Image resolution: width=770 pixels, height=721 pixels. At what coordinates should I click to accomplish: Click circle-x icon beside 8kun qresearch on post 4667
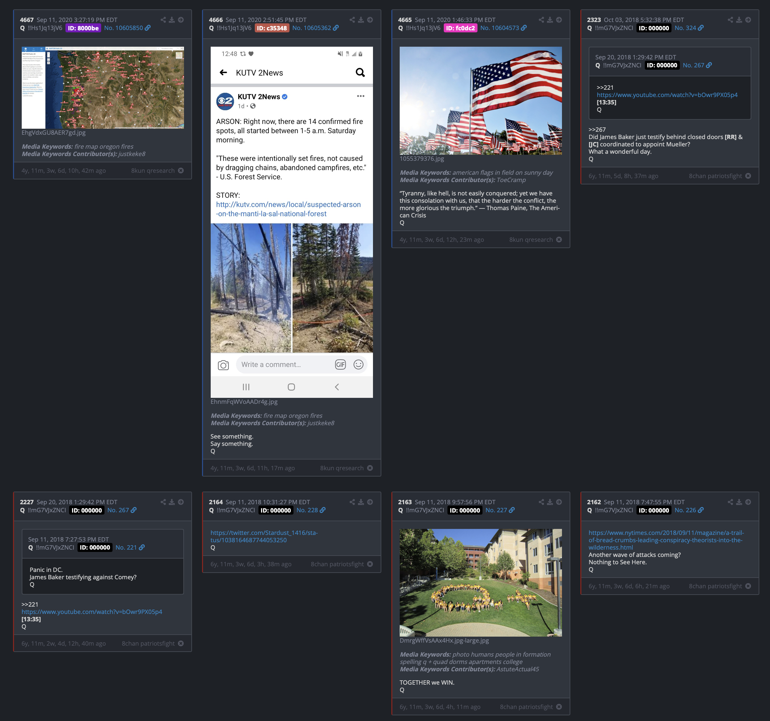coord(181,171)
